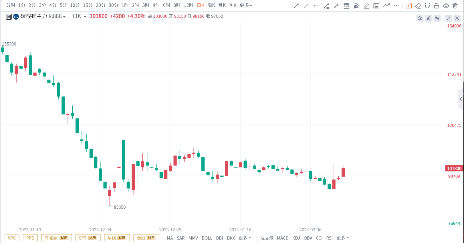Image resolution: width=464 pixels, height=243 pixels.
Task: Toggle the drawing lock icon
Action: click(437, 6)
